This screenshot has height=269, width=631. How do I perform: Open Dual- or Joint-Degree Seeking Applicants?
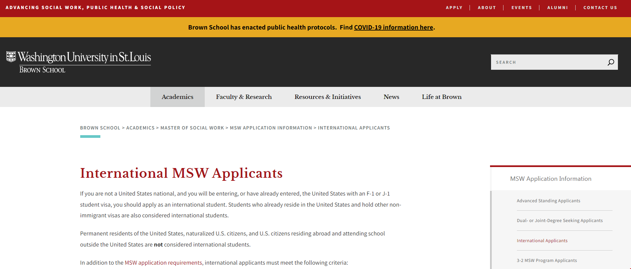pyautogui.click(x=560, y=221)
